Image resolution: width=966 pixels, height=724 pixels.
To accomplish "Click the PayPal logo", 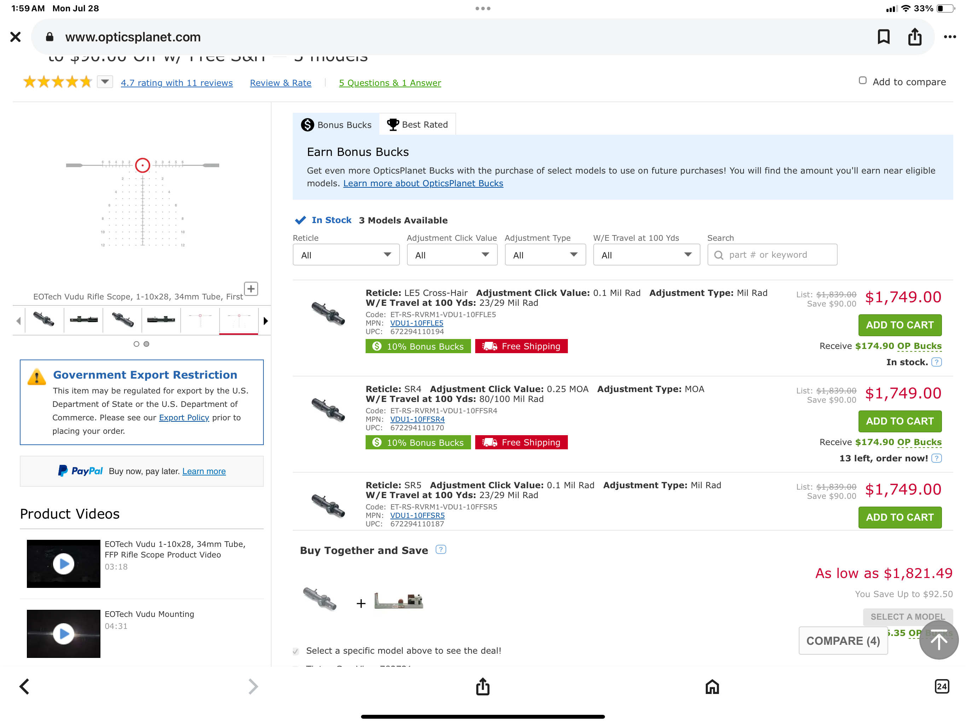I will tap(80, 471).
